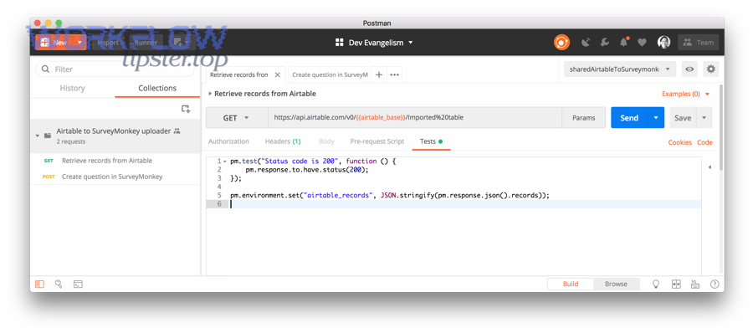The image size is (753, 333).
Task: Expand the request name description triangle
Action: click(210, 94)
